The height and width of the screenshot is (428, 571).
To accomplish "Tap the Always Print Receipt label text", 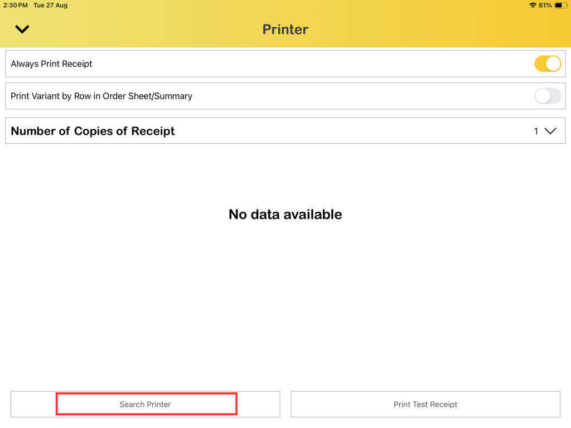I will point(51,64).
